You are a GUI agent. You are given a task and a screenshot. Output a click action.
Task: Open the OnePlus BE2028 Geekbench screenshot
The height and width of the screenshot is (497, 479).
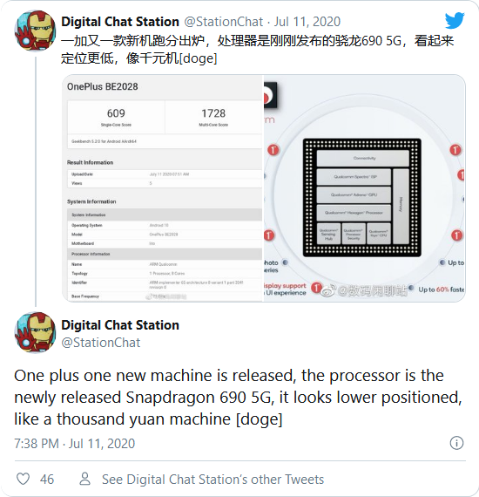pyautogui.click(x=163, y=188)
